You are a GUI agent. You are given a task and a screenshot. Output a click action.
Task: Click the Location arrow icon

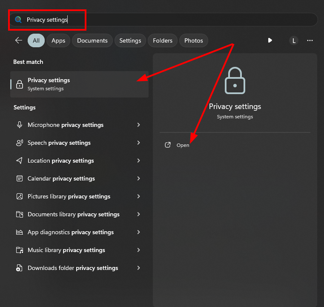[x=19, y=161]
